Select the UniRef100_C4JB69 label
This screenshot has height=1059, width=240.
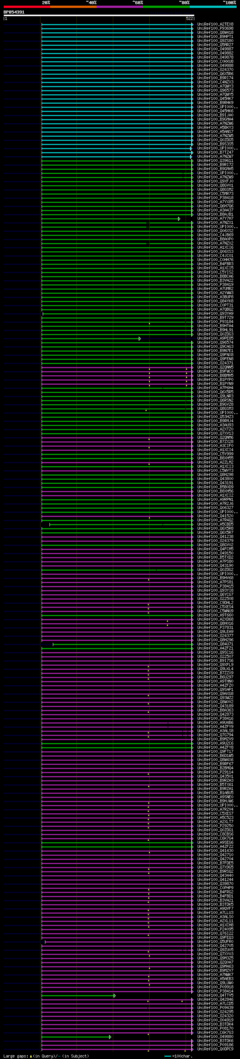215,235
